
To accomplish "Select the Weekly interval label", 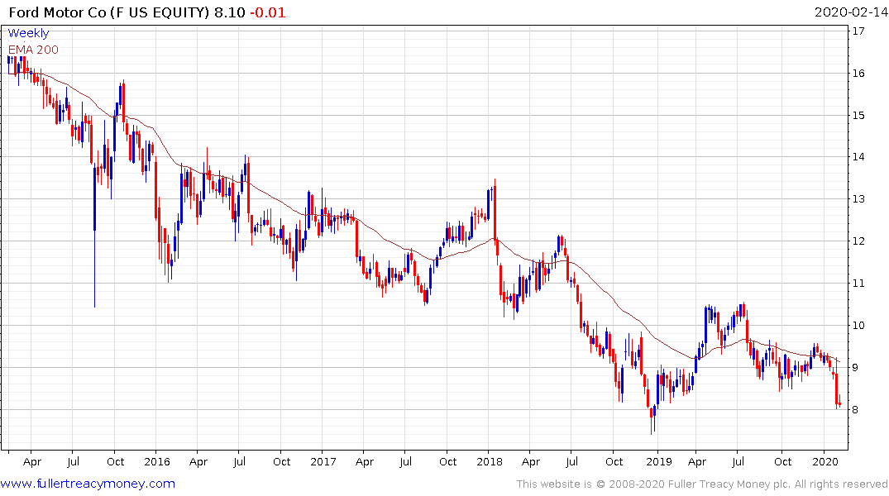I will pos(28,33).
